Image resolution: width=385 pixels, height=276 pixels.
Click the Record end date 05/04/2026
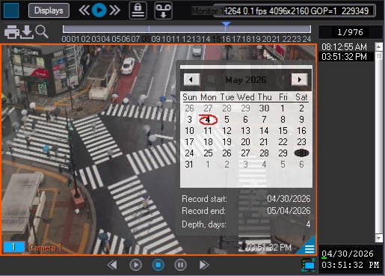pos(289,211)
